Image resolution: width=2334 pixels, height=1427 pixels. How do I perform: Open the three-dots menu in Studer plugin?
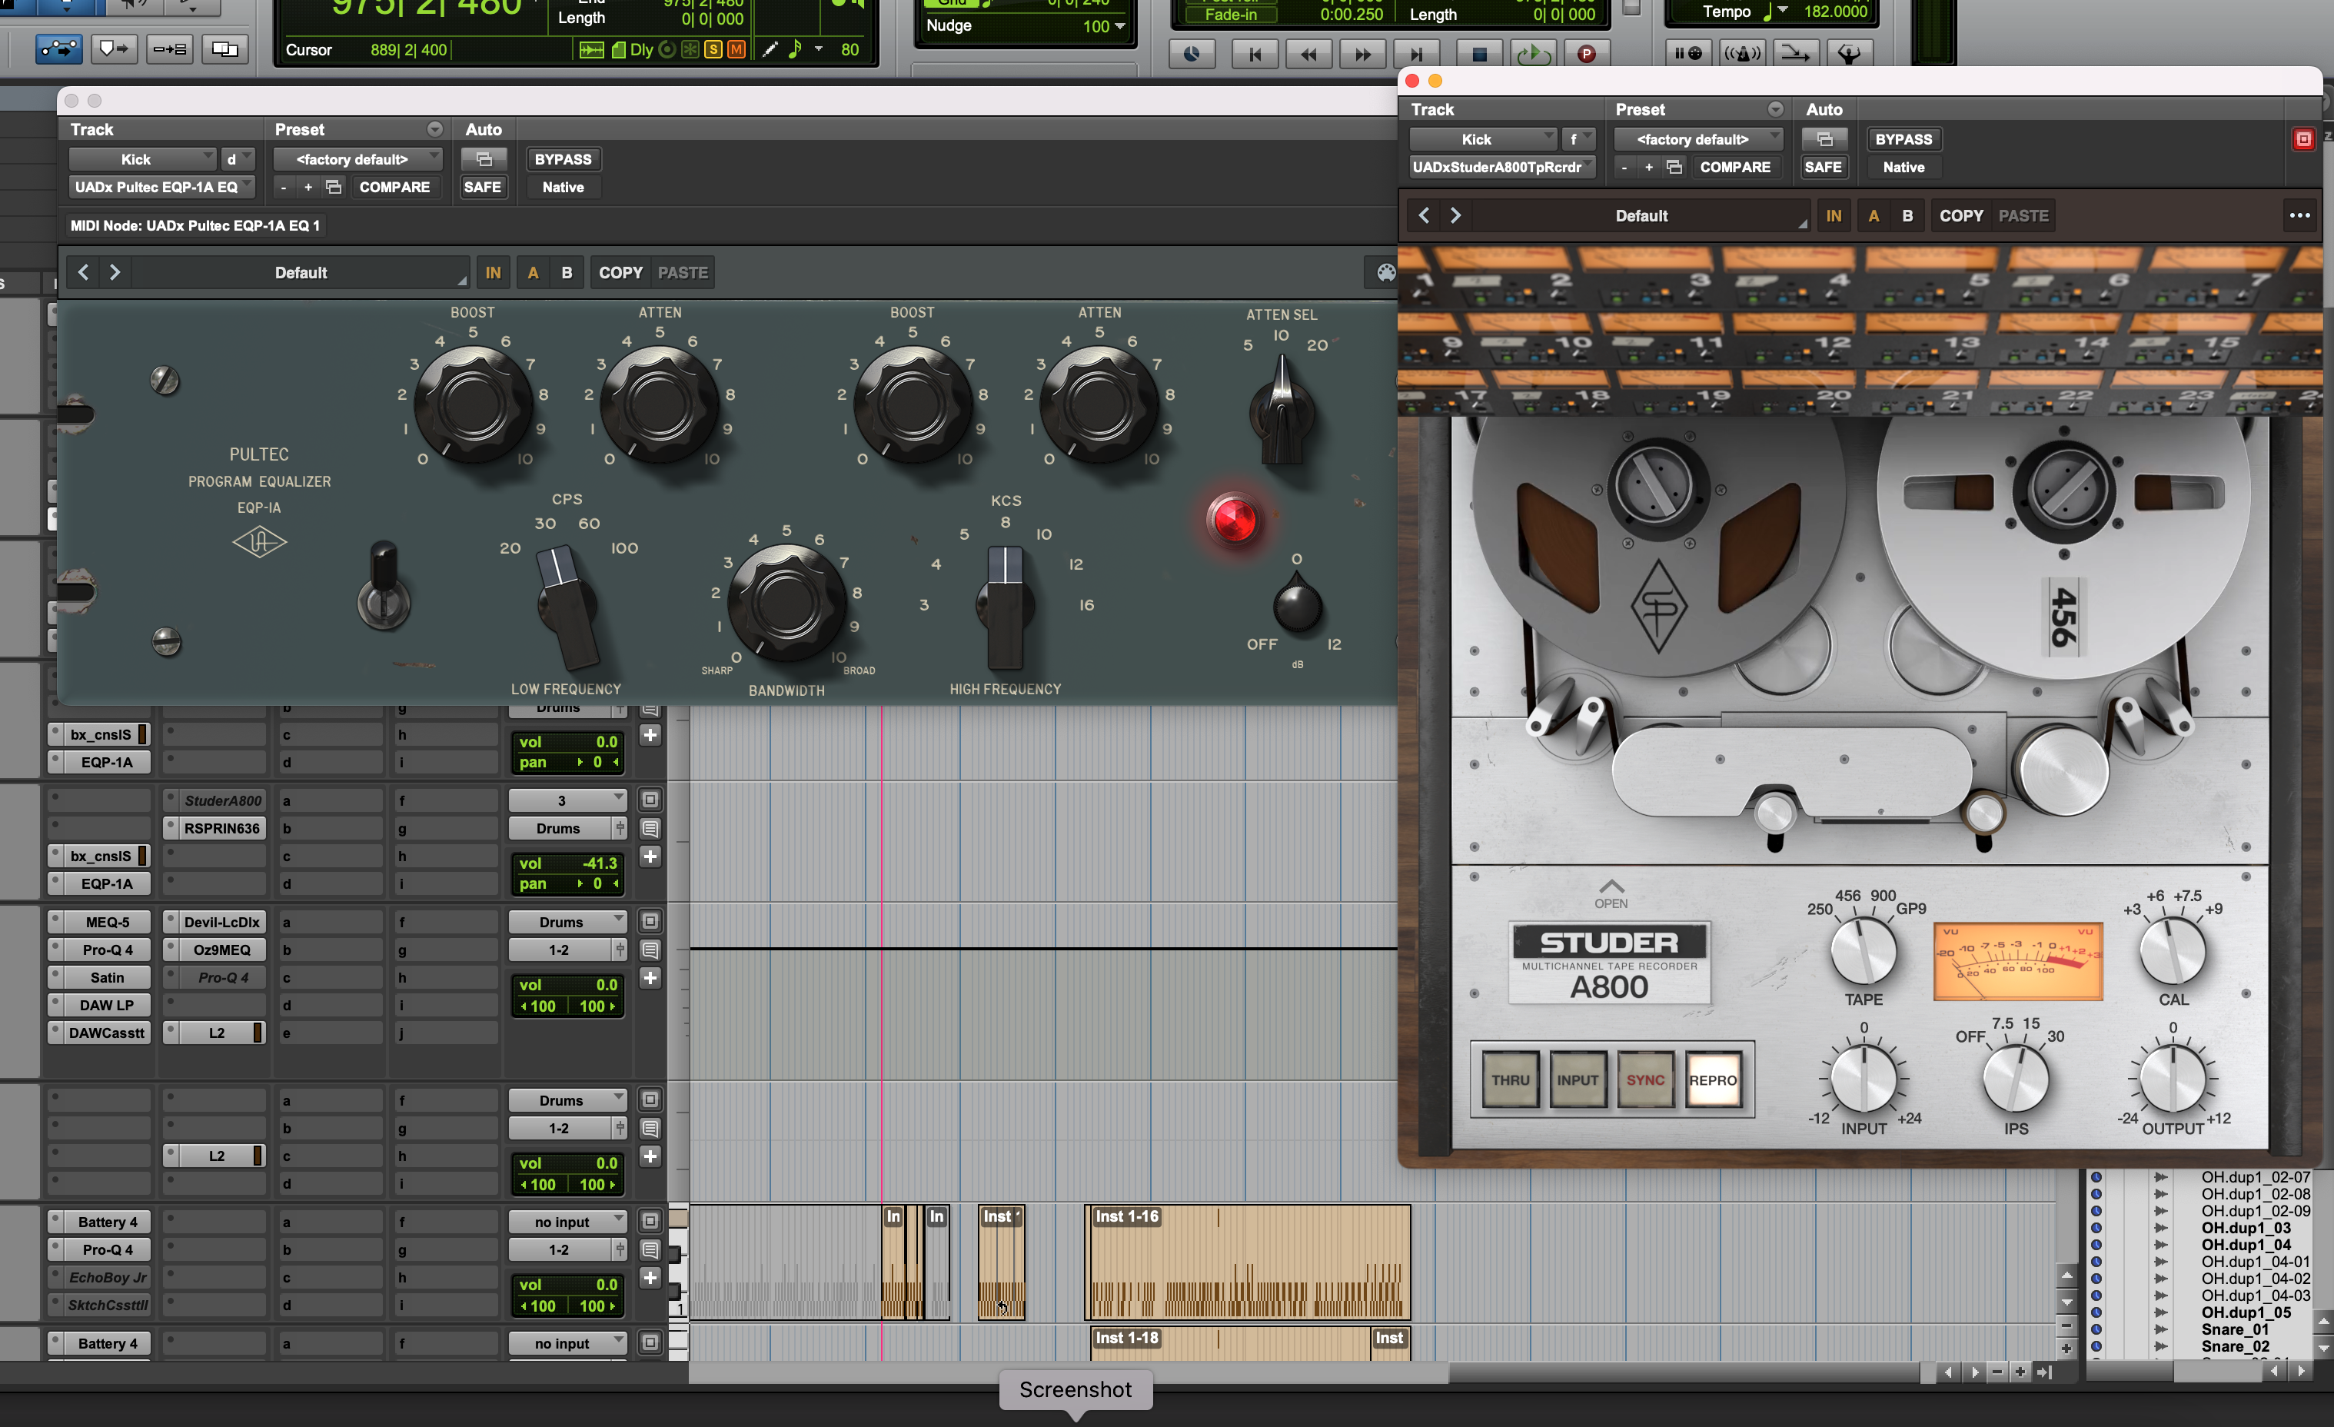coord(2300,216)
